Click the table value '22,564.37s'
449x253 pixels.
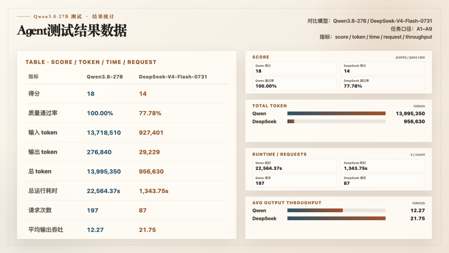(x=104, y=191)
